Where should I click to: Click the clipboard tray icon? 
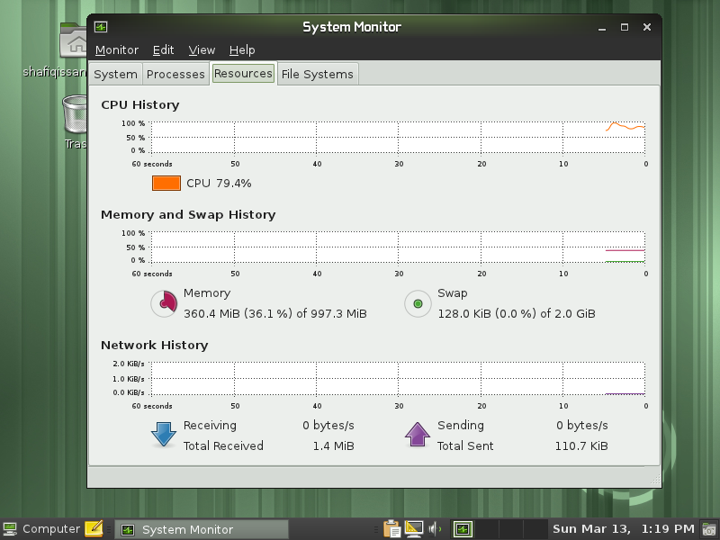coord(392,529)
